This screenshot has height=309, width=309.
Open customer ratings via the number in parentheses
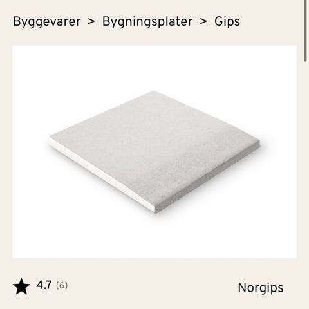click(x=62, y=286)
